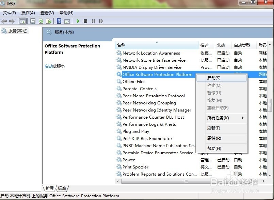Viewport: 274px width, 200px height.
Task: Click 收集... description of Network Location Awareness
Action: click(x=206, y=53)
